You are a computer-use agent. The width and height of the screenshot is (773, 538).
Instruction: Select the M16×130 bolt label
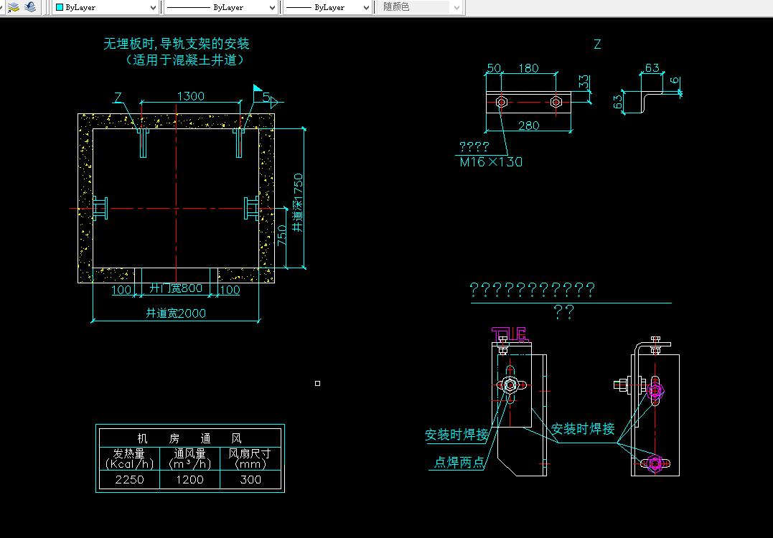[491, 161]
